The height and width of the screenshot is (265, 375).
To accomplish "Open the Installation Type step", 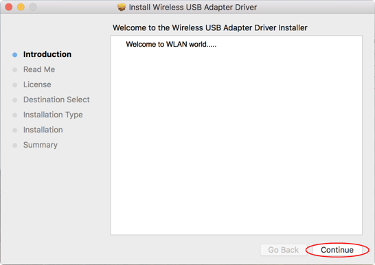I will (53, 115).
